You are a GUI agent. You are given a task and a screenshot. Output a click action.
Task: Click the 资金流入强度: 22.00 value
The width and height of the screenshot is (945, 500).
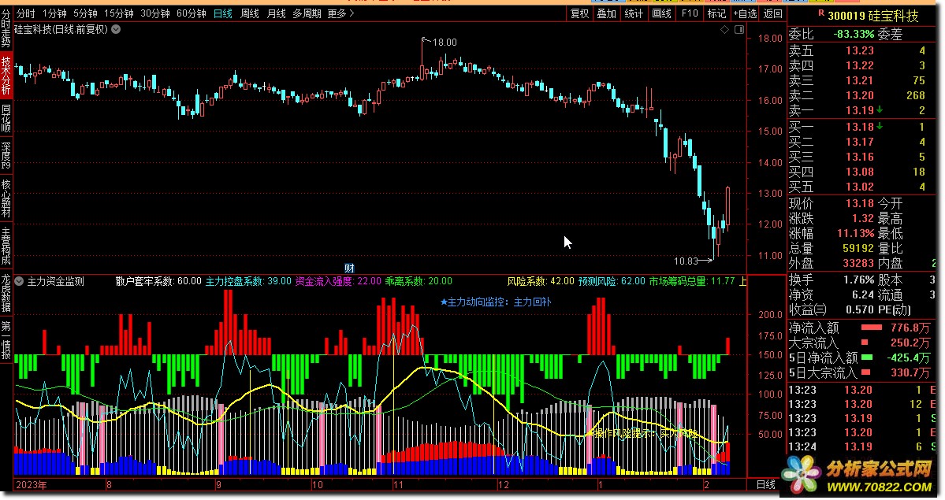tap(338, 281)
